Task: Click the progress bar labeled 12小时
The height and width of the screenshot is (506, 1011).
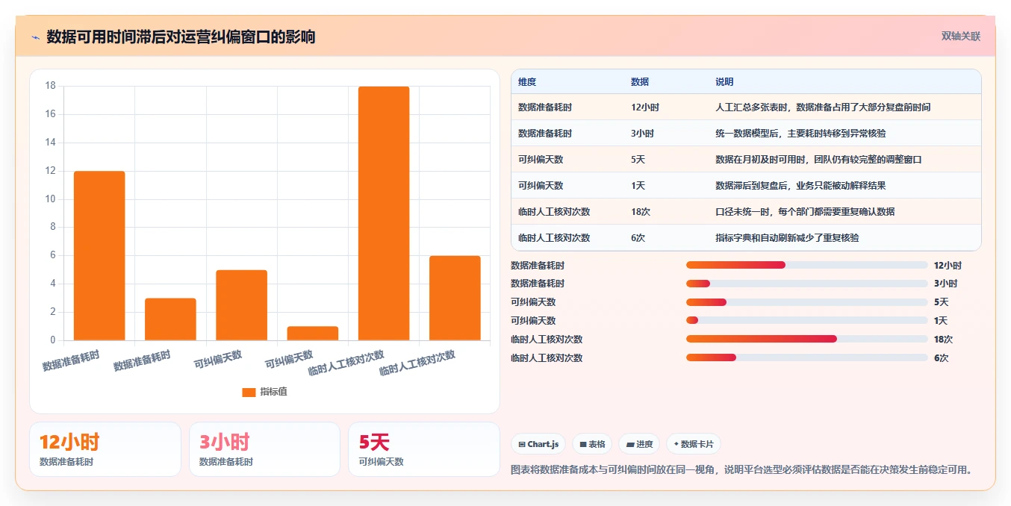Action: (x=806, y=265)
